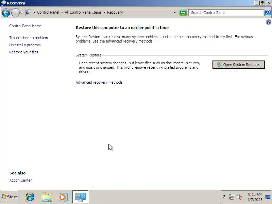The width and height of the screenshot is (272, 204).
Task: Click the greyed-out Forward arrow button
Action: point(15,13)
